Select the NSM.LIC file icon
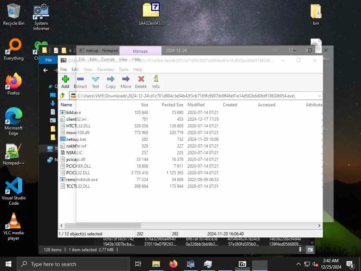The width and height of the screenshot is (361, 271). coord(63,152)
